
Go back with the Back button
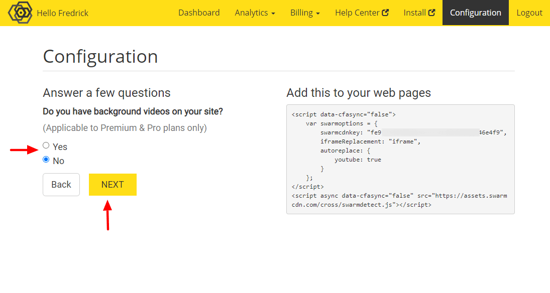pyautogui.click(x=61, y=184)
